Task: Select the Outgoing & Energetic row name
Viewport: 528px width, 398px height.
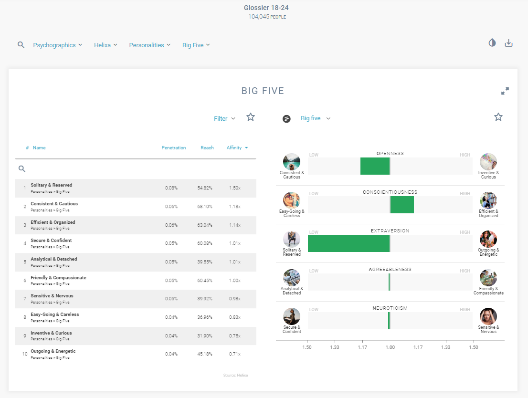Action: [53, 351]
